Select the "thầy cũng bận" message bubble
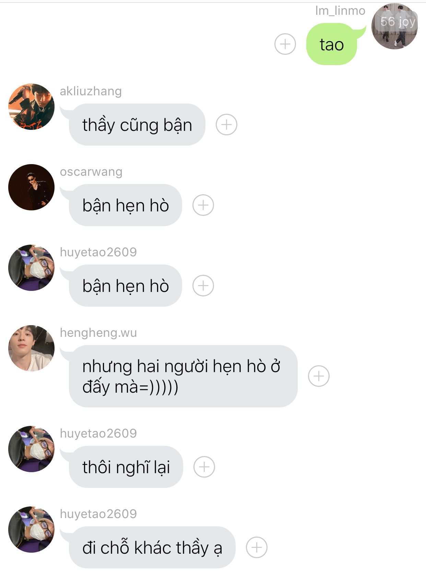Viewport: 426px width, 577px height. click(x=137, y=125)
